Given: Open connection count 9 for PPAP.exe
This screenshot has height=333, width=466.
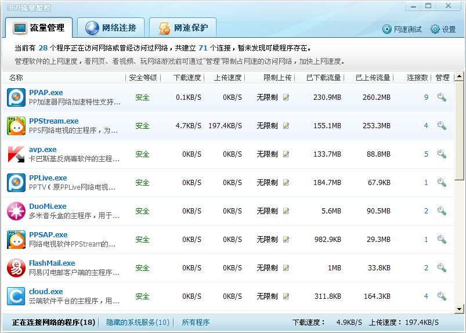Looking at the screenshot, I should (x=426, y=97).
